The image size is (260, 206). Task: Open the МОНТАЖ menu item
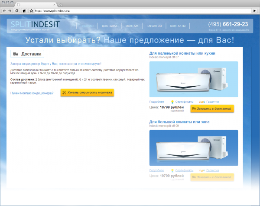click(x=132, y=26)
